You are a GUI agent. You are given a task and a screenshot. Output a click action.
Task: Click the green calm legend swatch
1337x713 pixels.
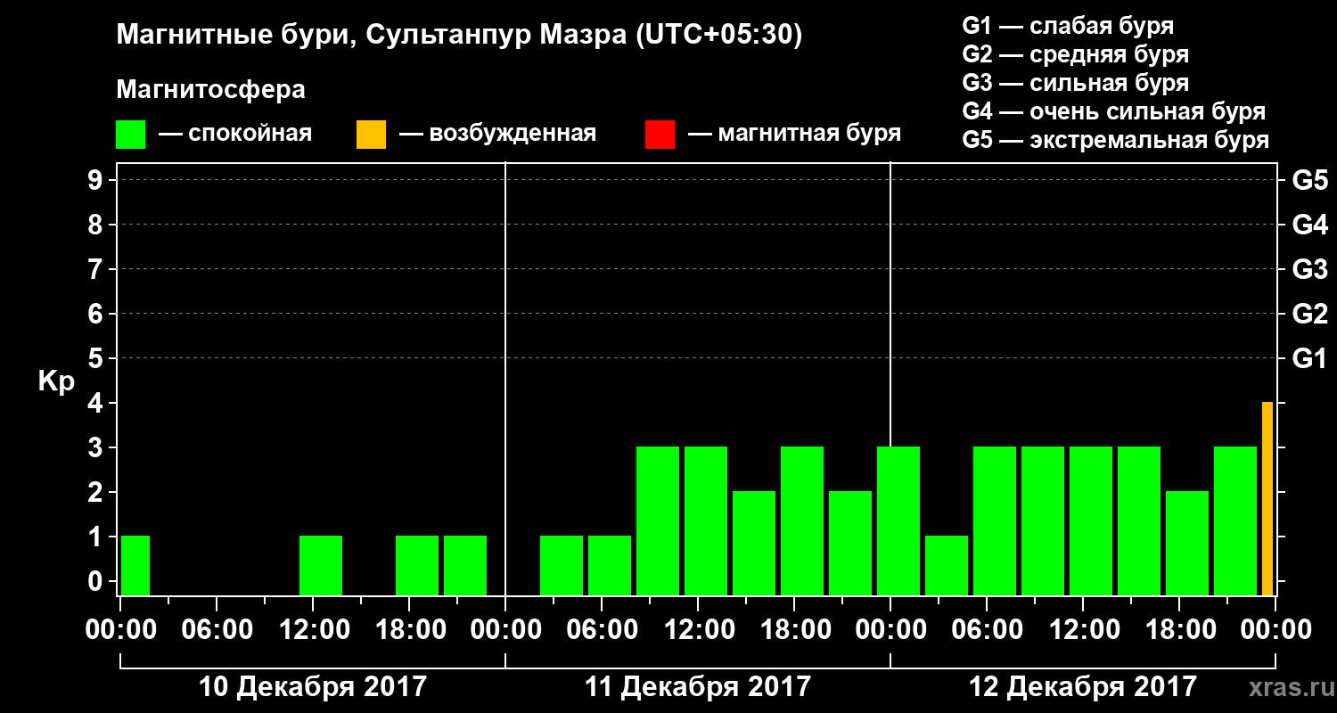point(130,135)
